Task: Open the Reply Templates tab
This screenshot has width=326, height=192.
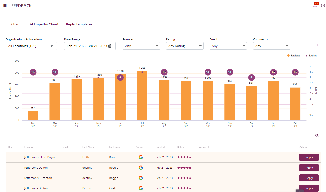Action: 79,24
